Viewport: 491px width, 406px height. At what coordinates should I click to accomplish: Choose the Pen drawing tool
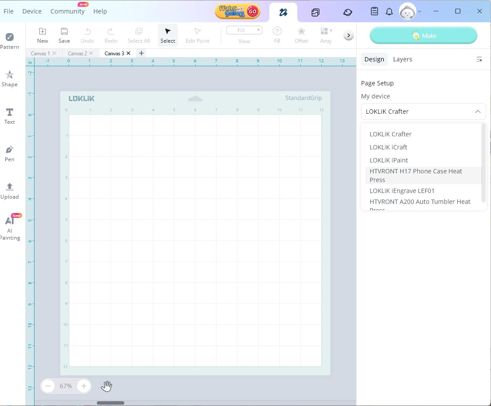(10, 153)
